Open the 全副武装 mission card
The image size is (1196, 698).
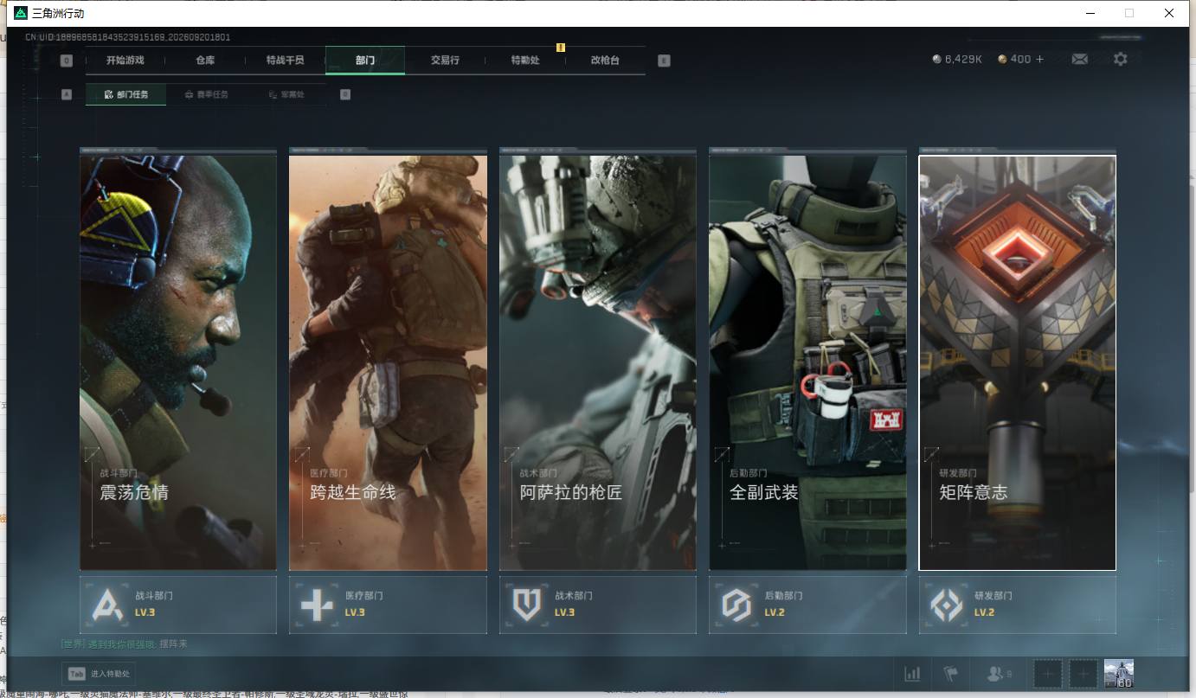coord(807,362)
